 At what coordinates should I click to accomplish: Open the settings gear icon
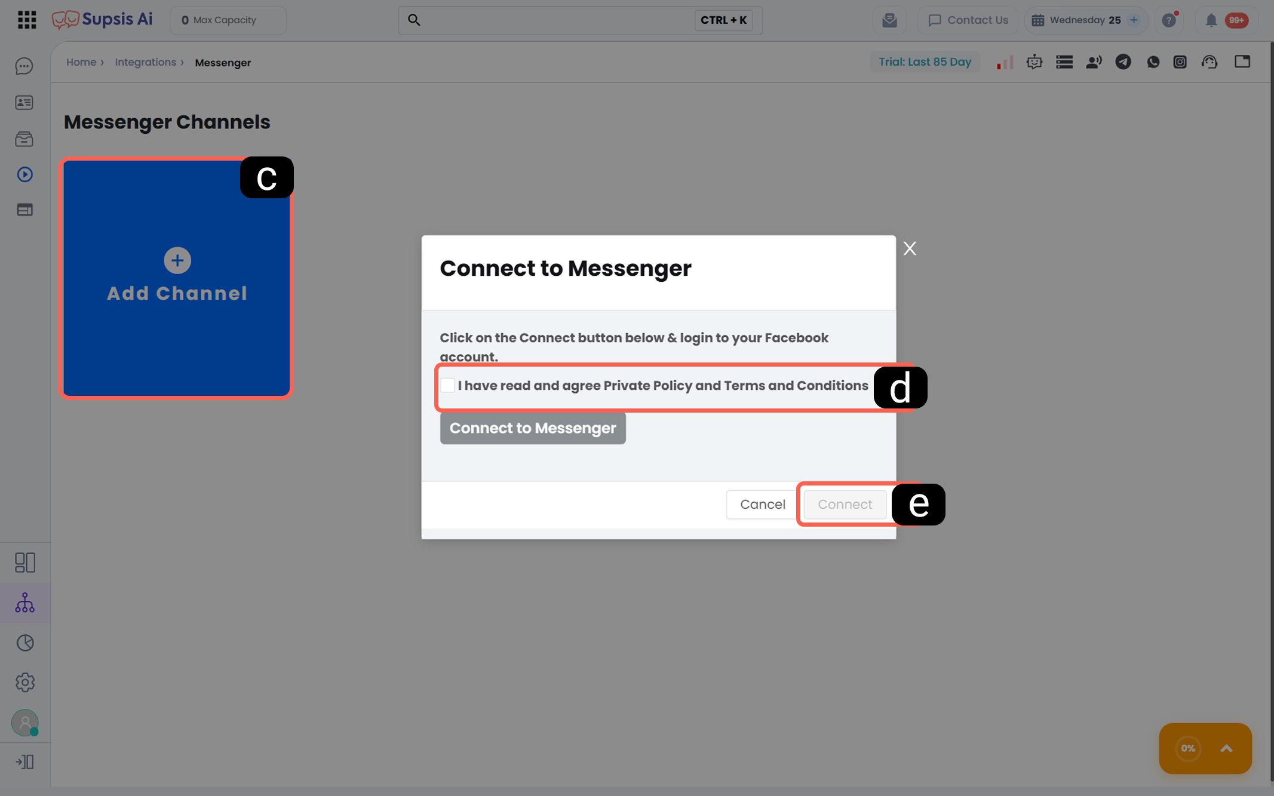[24, 682]
